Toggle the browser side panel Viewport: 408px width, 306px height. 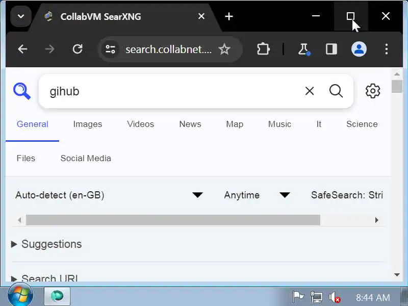(x=331, y=49)
